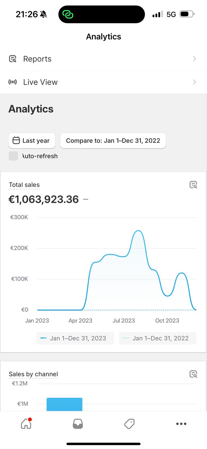Open the Live View menu row
Viewport: 207px width, 449px height.
point(103,82)
